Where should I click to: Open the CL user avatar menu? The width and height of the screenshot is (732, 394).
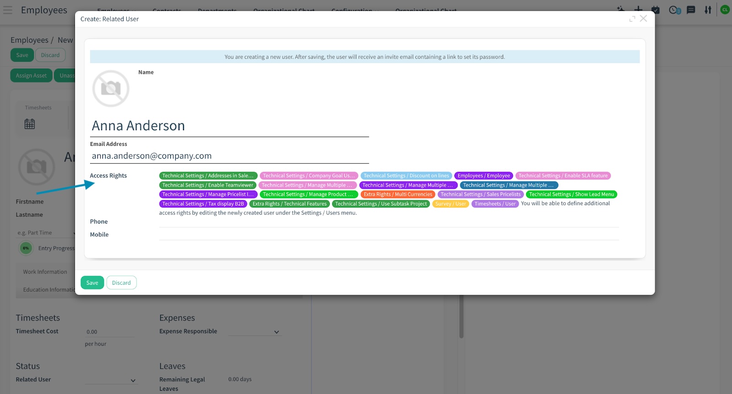click(725, 10)
